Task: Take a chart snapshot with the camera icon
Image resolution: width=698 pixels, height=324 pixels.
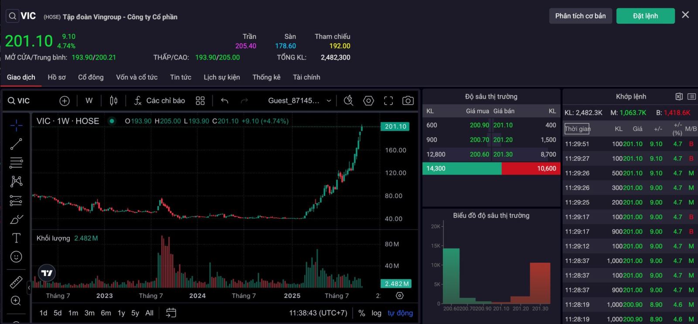Action: click(408, 101)
